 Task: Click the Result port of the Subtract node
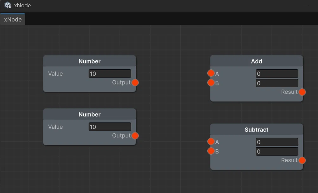(302, 160)
